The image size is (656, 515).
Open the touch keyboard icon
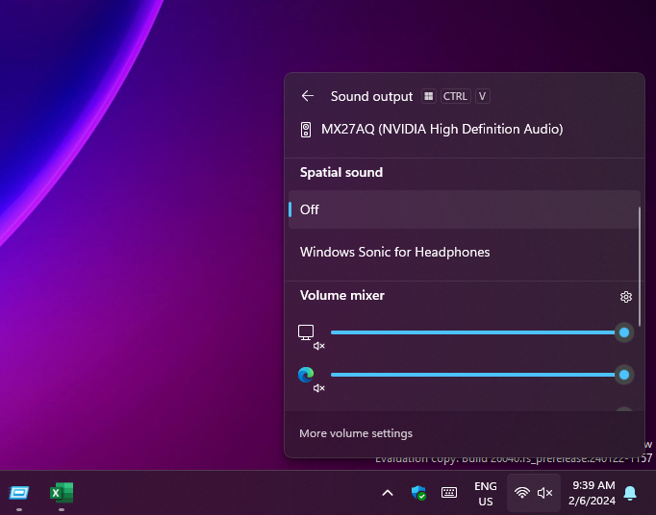[x=449, y=493]
